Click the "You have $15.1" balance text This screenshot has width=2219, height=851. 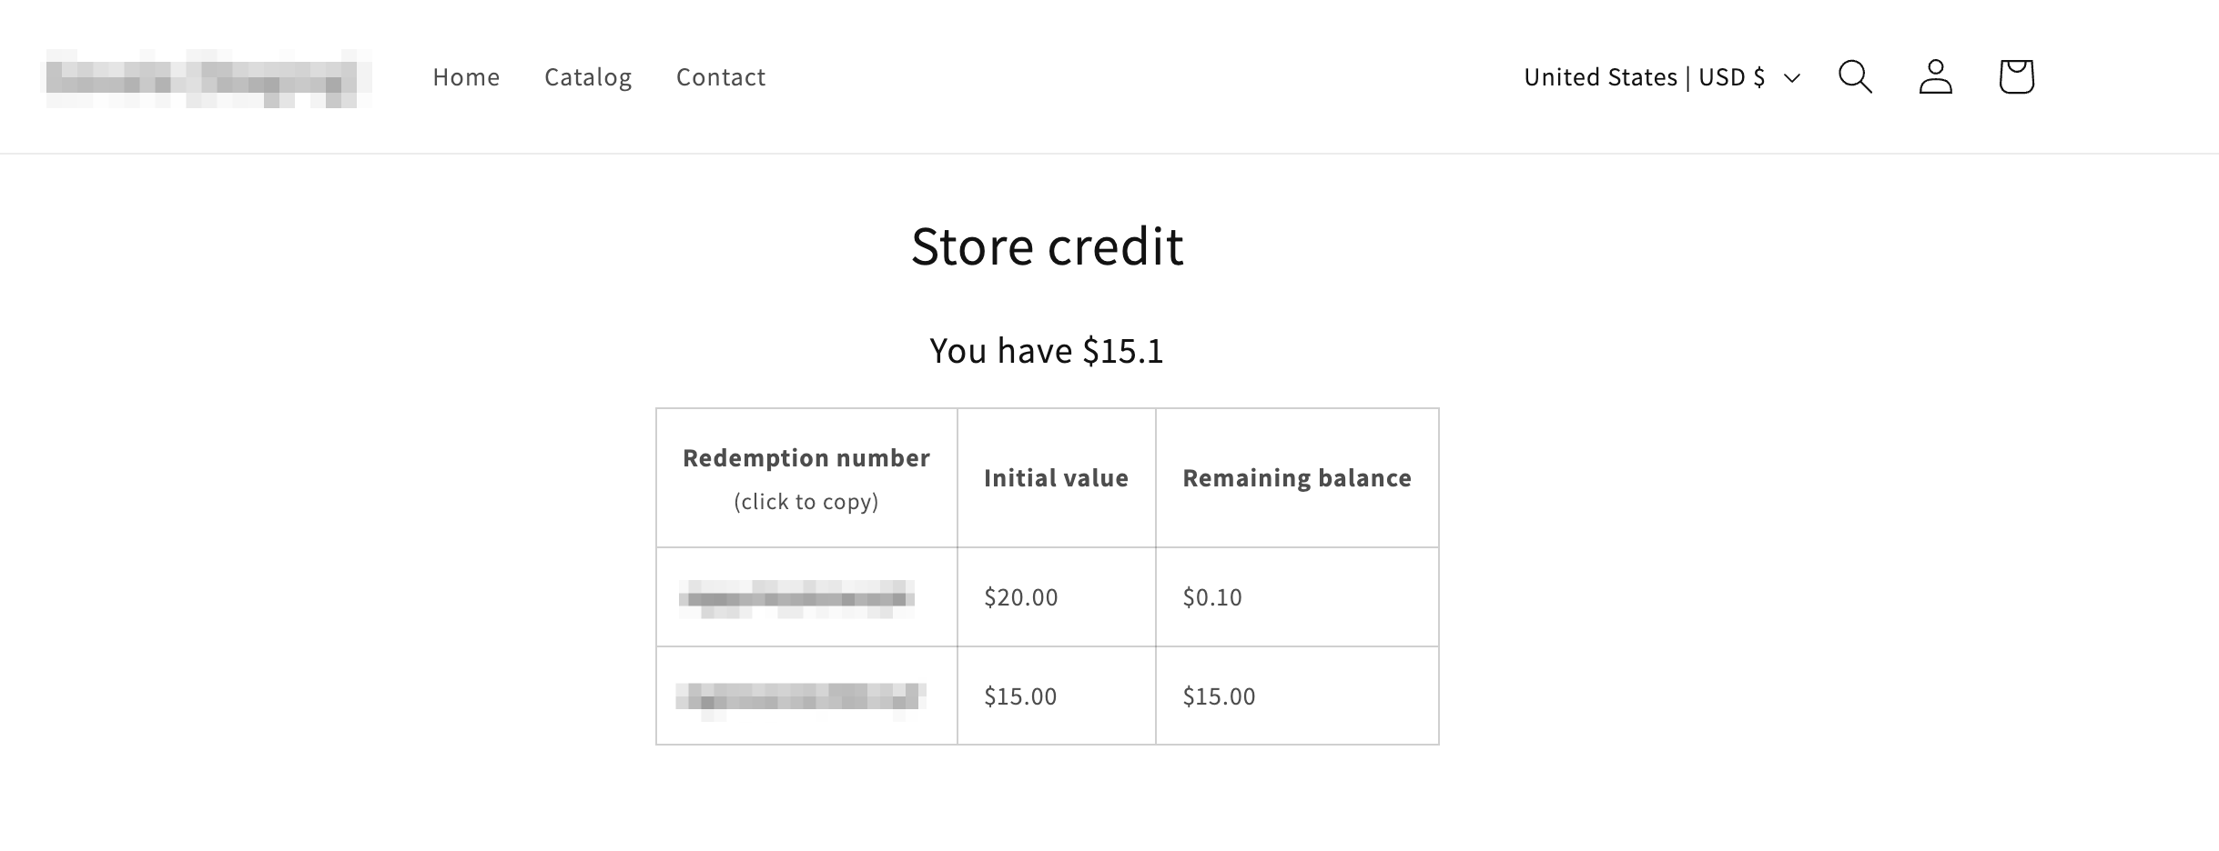click(x=1047, y=351)
